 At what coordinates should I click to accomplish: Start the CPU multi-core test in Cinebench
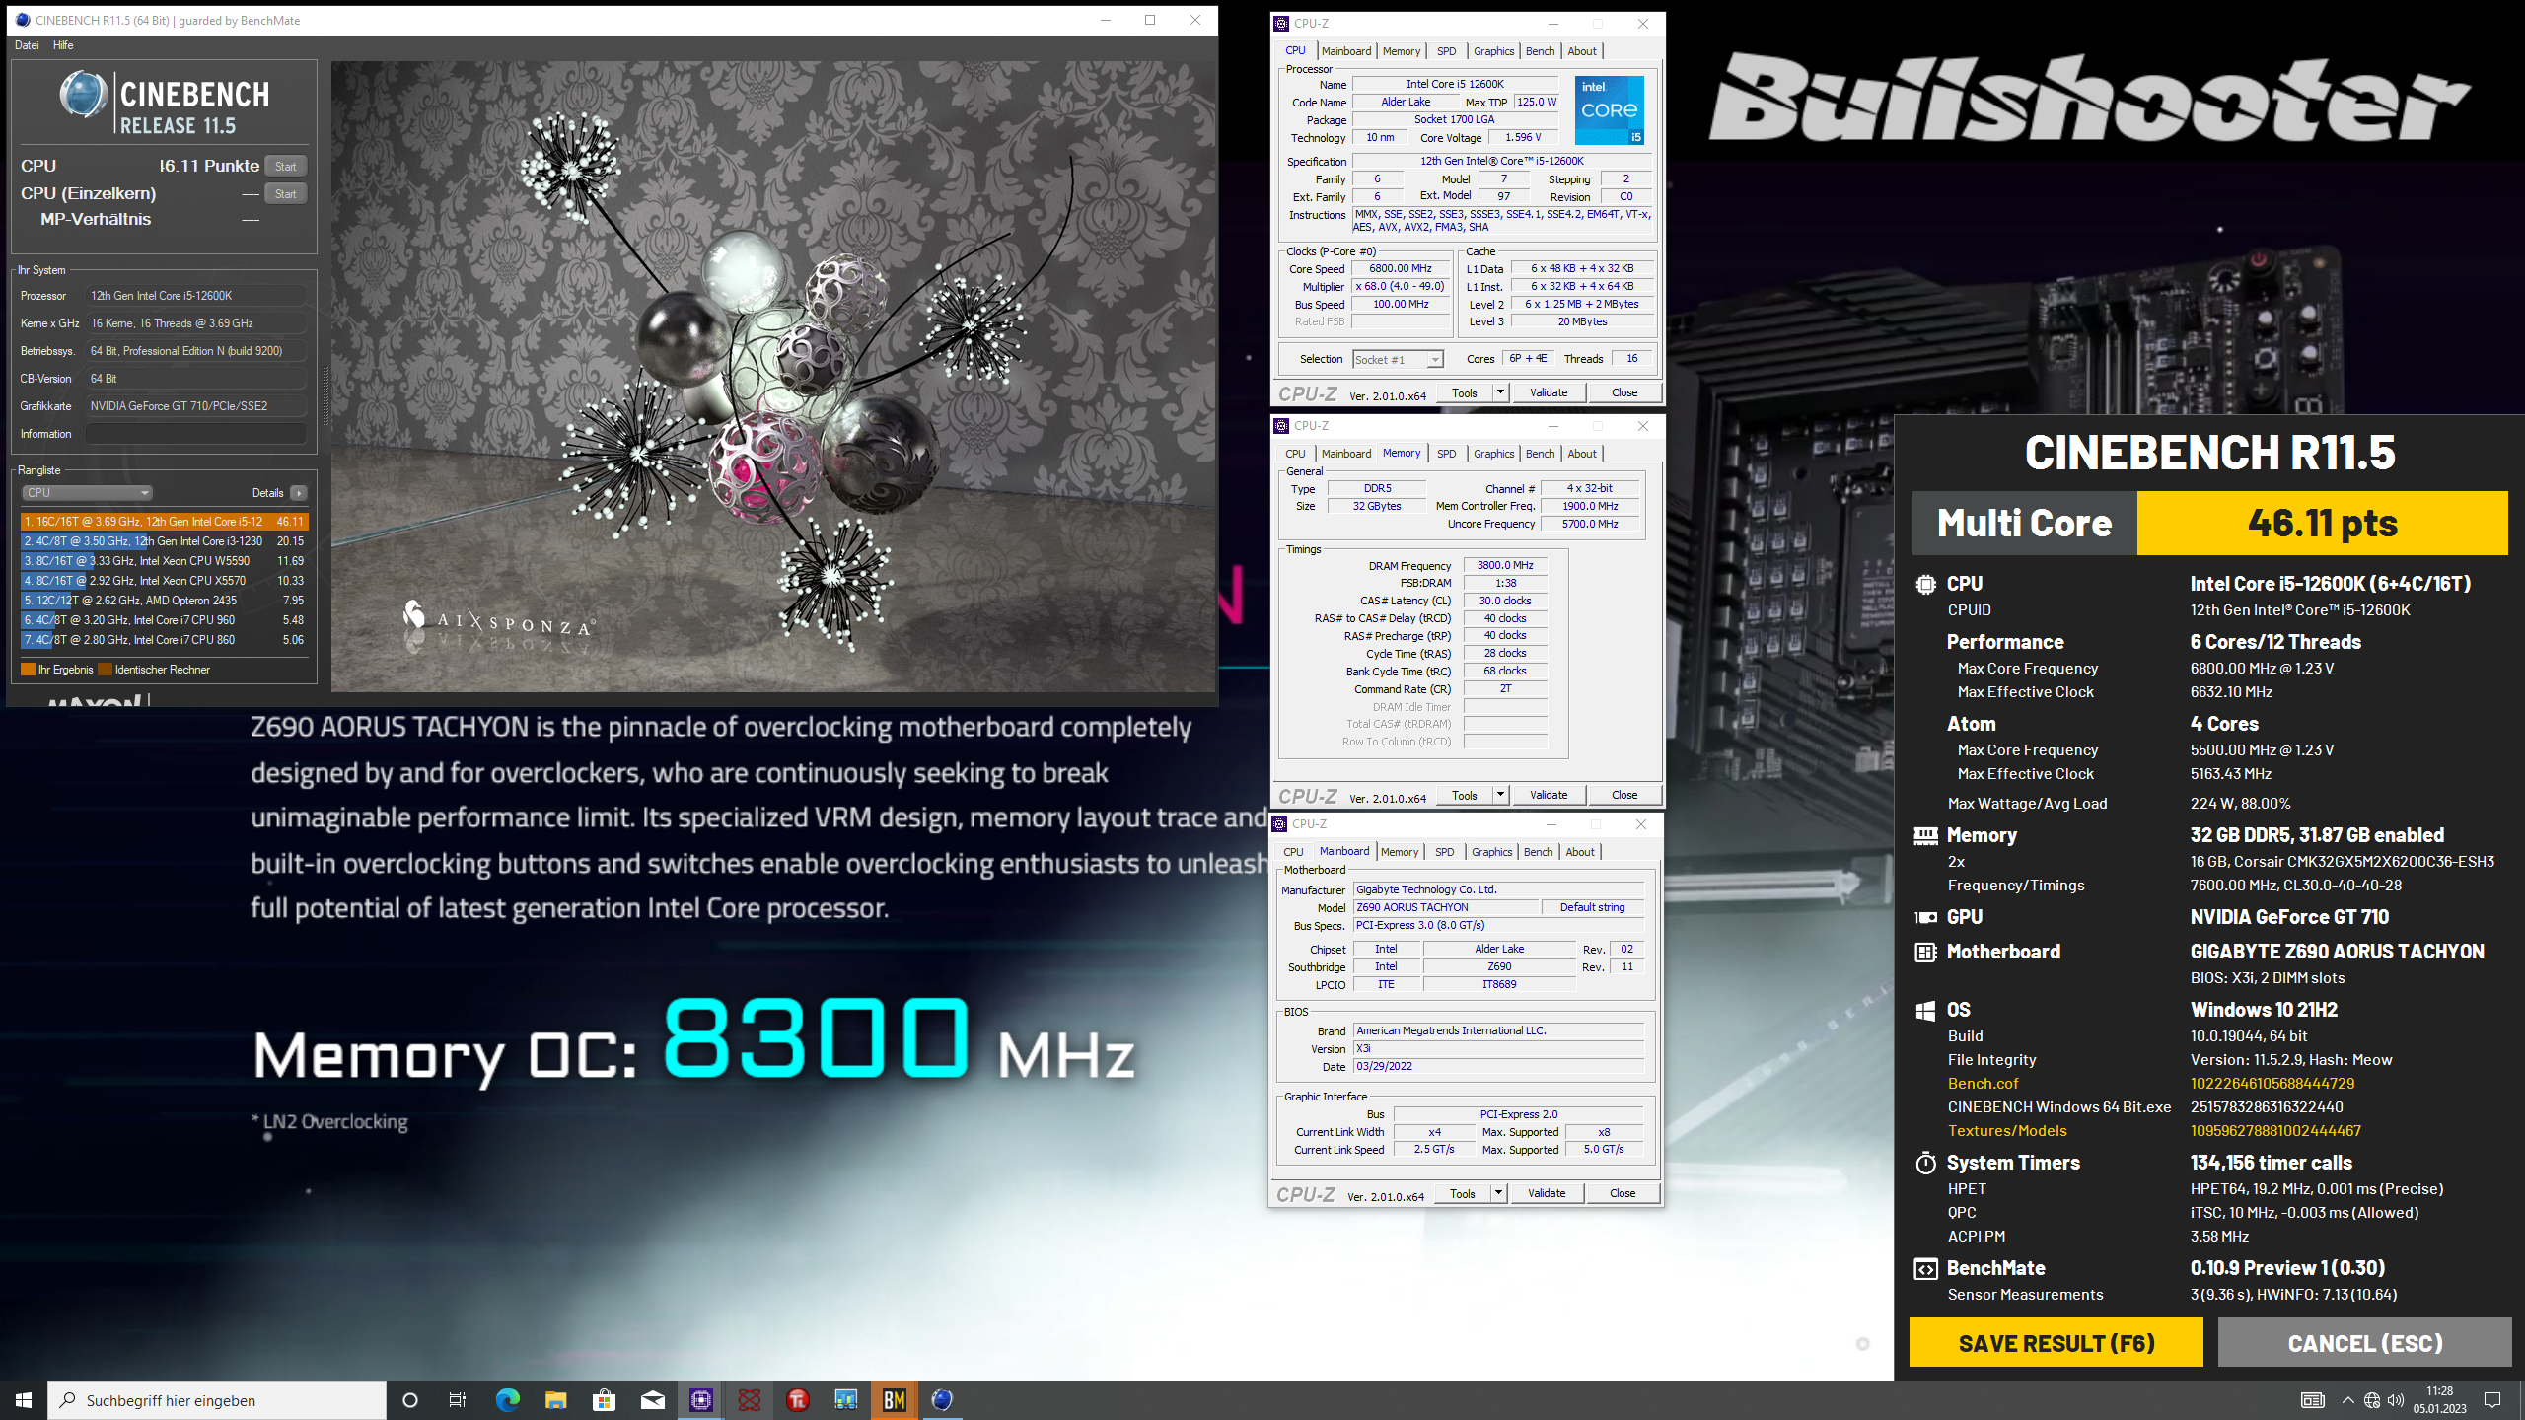(x=285, y=167)
